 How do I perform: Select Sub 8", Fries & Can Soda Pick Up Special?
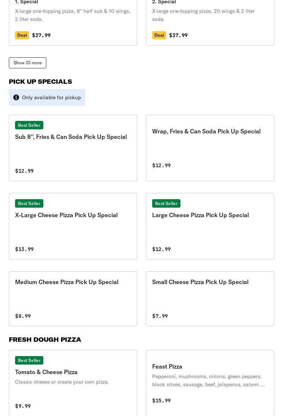(x=73, y=148)
